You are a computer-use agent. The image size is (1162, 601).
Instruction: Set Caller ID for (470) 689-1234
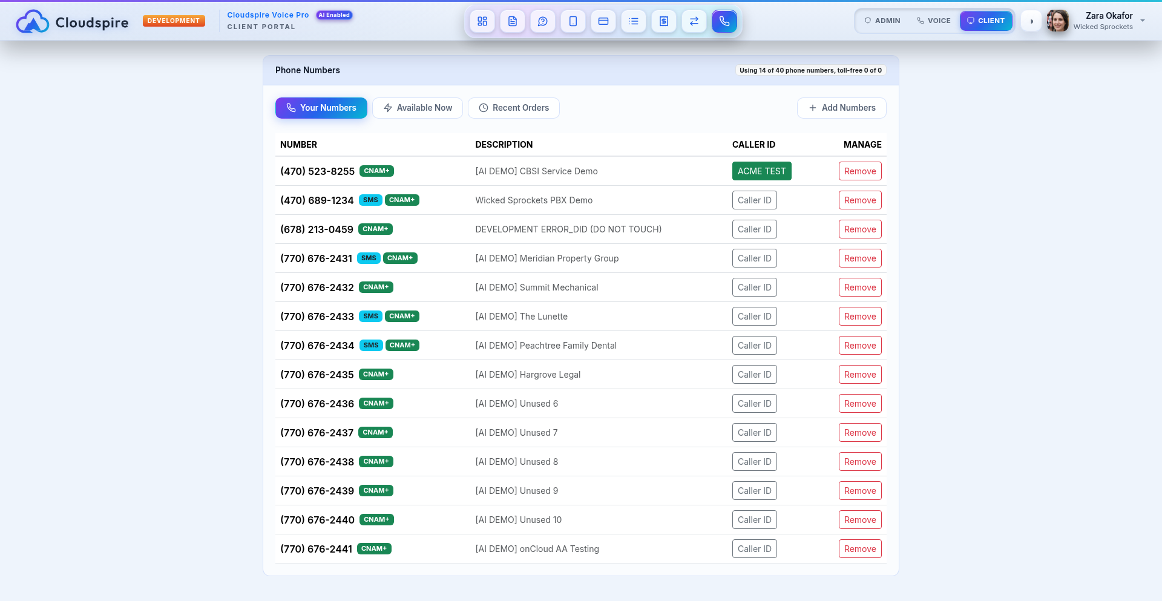click(754, 200)
